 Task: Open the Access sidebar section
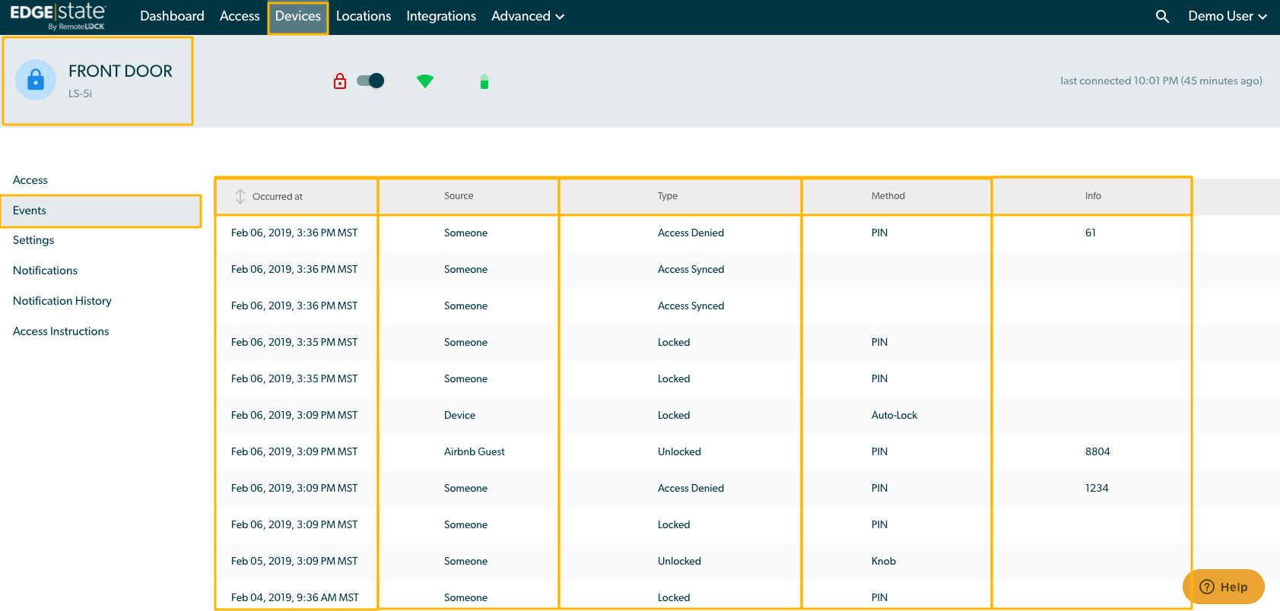click(x=30, y=180)
